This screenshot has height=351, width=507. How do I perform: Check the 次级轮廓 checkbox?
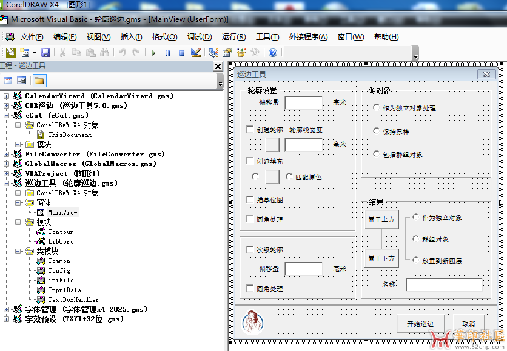(x=250, y=250)
